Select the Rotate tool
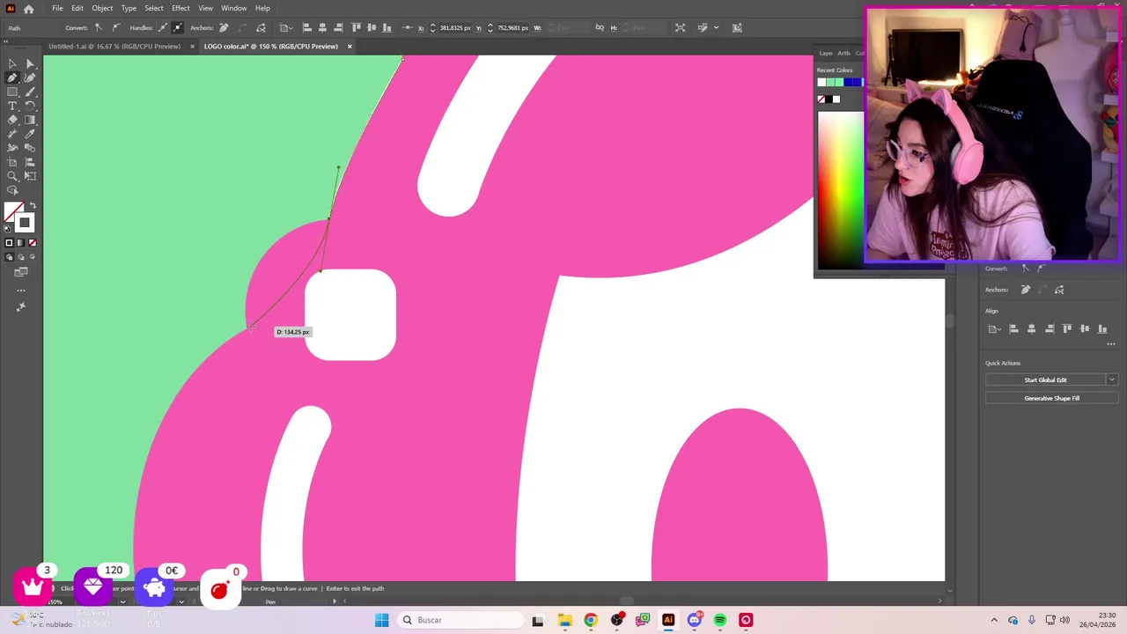This screenshot has width=1127, height=634. (x=30, y=106)
